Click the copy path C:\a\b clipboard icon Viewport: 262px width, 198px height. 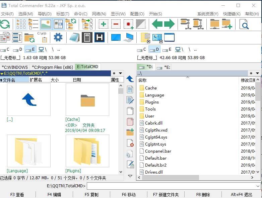coord(42,37)
